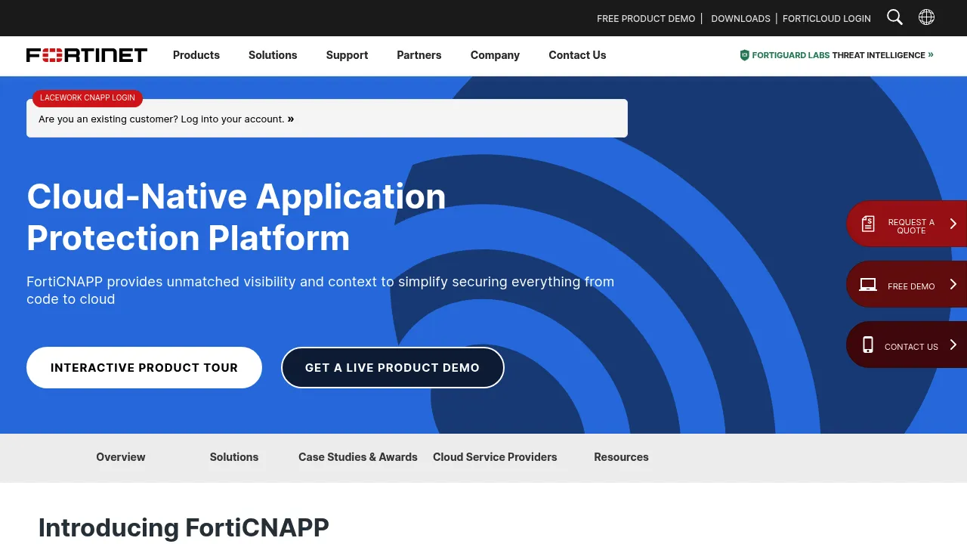Click Contact Us in the main navigation
This screenshot has height=544, width=967.
pos(577,55)
